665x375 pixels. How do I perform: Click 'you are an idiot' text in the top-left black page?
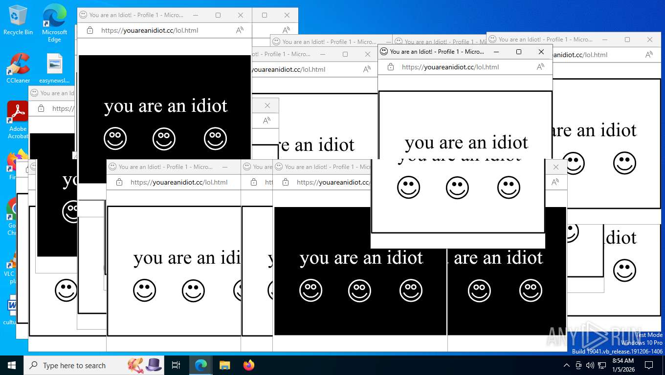(x=166, y=106)
